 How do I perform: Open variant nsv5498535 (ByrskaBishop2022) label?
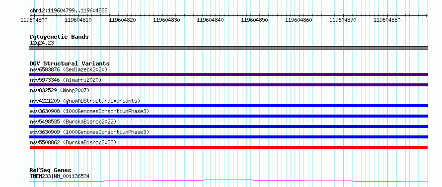click(x=73, y=122)
